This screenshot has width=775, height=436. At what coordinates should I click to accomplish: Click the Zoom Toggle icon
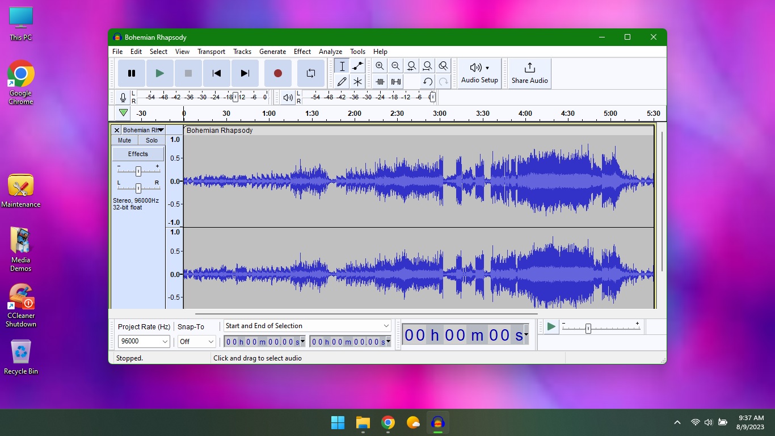pyautogui.click(x=444, y=66)
